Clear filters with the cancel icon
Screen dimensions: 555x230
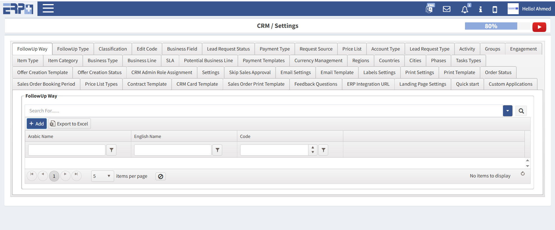point(160,176)
